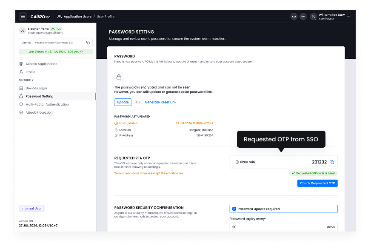Go to Attack Protection section
Screen dimensions: 371x252
pos(39,112)
